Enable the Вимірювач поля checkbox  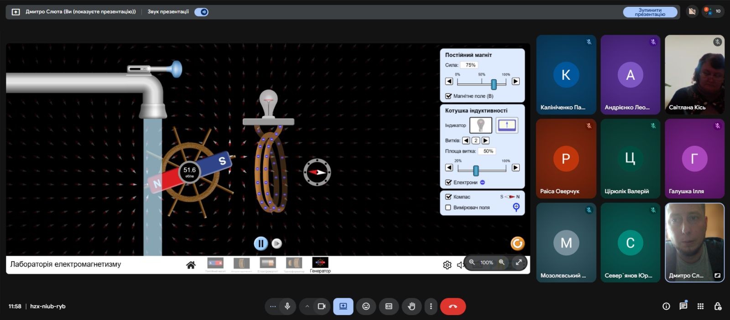pos(448,207)
